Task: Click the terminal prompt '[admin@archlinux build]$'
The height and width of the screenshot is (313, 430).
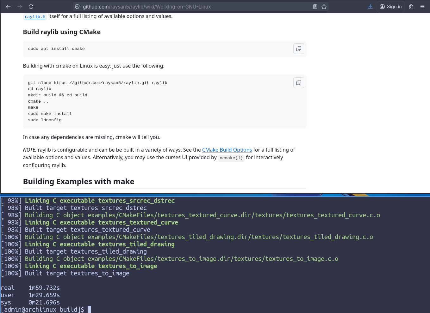Action: pos(42,310)
